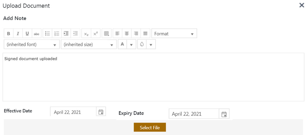Click the Select File button
Viewport: 305px width, 135px height.
150,128
